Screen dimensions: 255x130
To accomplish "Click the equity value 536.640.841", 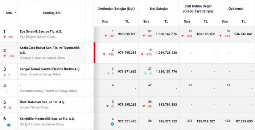I will click(x=243, y=34).
